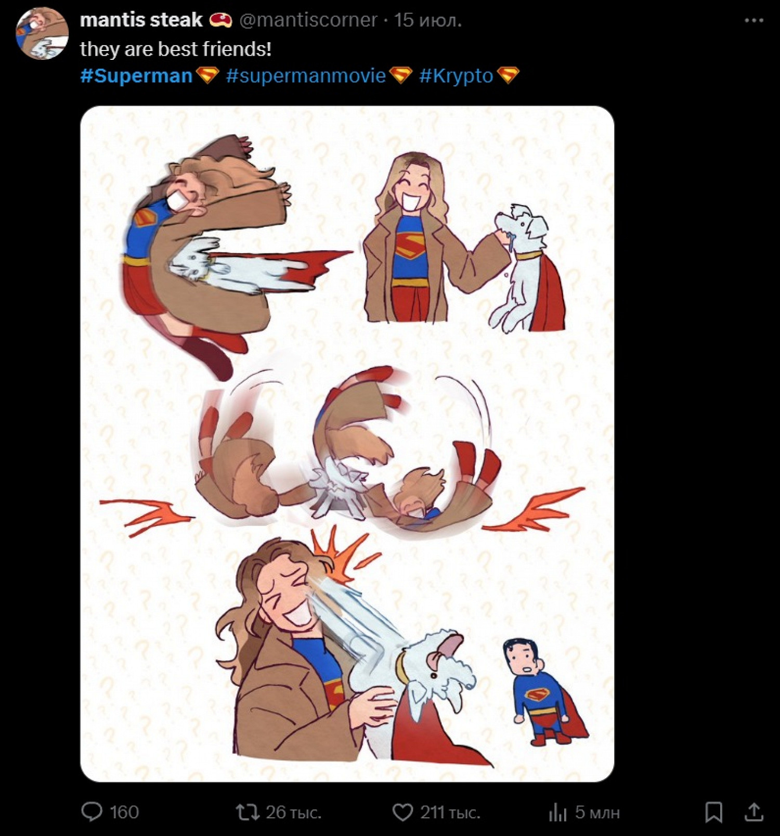
Task: Open the #Krypto hashtag
Action: 456,76
